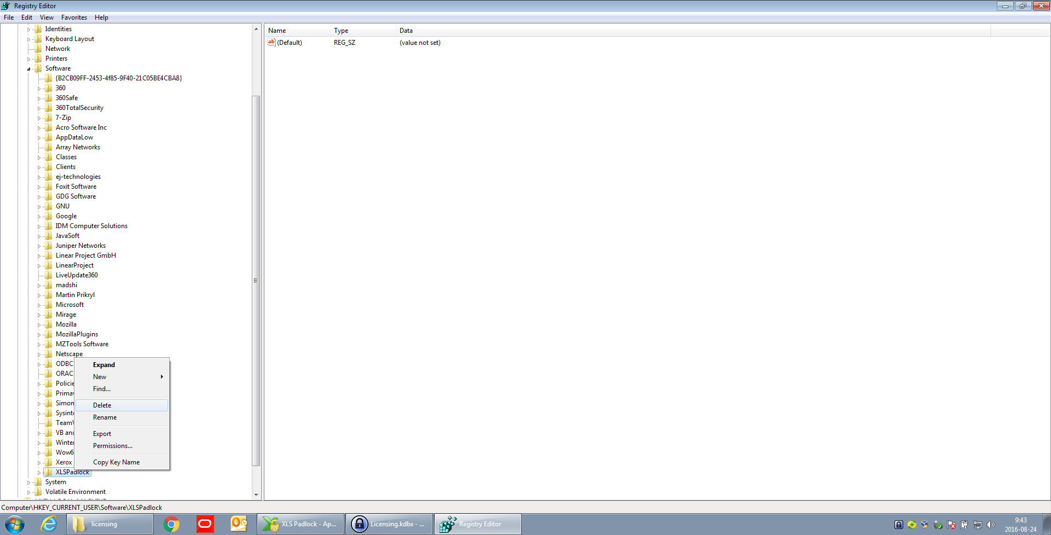Click the Data column header

point(406,31)
